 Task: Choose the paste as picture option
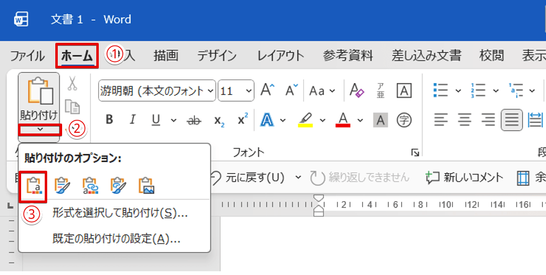coord(146,186)
